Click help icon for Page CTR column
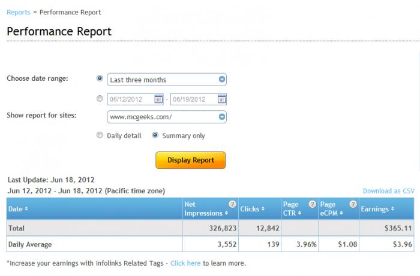The height and width of the screenshot is (276, 420). (x=312, y=204)
